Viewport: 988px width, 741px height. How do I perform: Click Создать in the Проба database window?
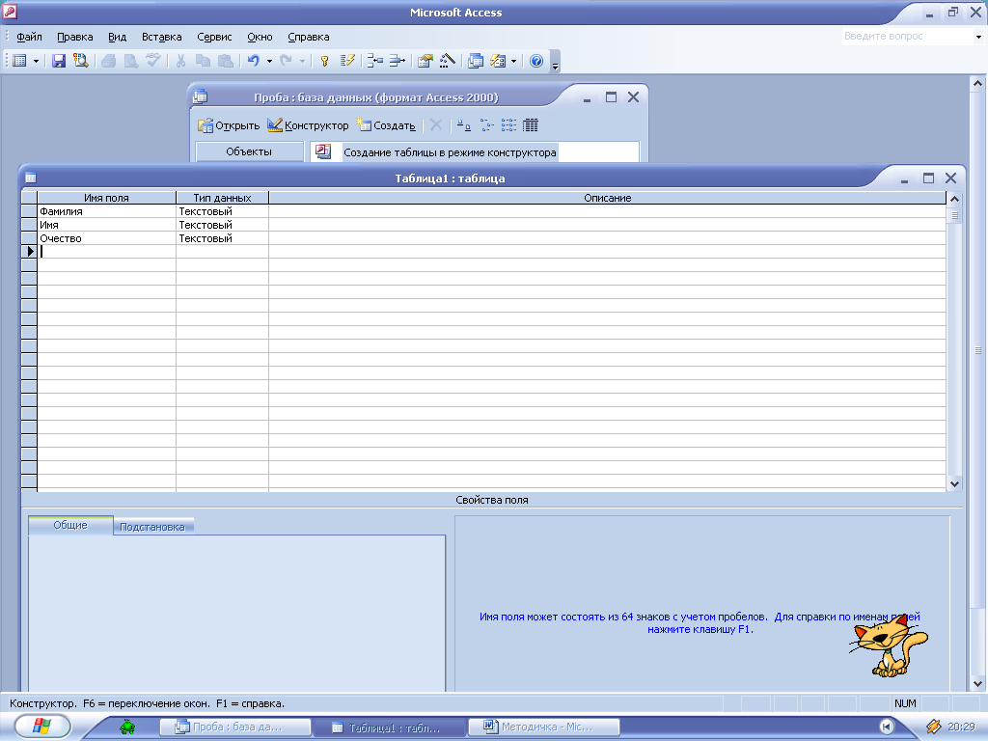386,125
